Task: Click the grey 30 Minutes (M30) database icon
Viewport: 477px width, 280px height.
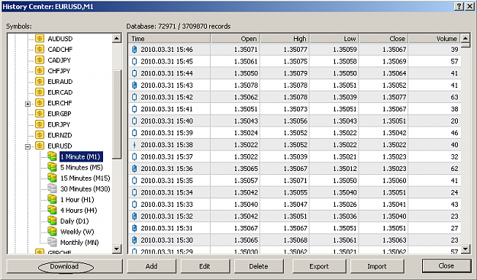Action: (x=52, y=188)
